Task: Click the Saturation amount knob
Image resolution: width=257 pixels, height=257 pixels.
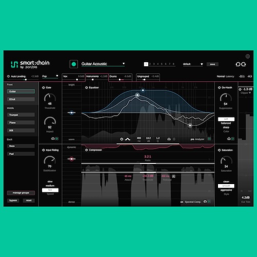Action: point(226,160)
